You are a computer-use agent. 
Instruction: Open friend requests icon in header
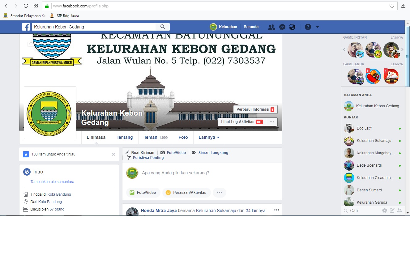pos(271,27)
